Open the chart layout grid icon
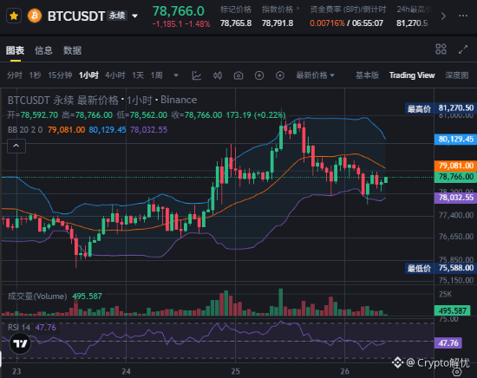The width and height of the screenshot is (477, 378). (x=441, y=49)
